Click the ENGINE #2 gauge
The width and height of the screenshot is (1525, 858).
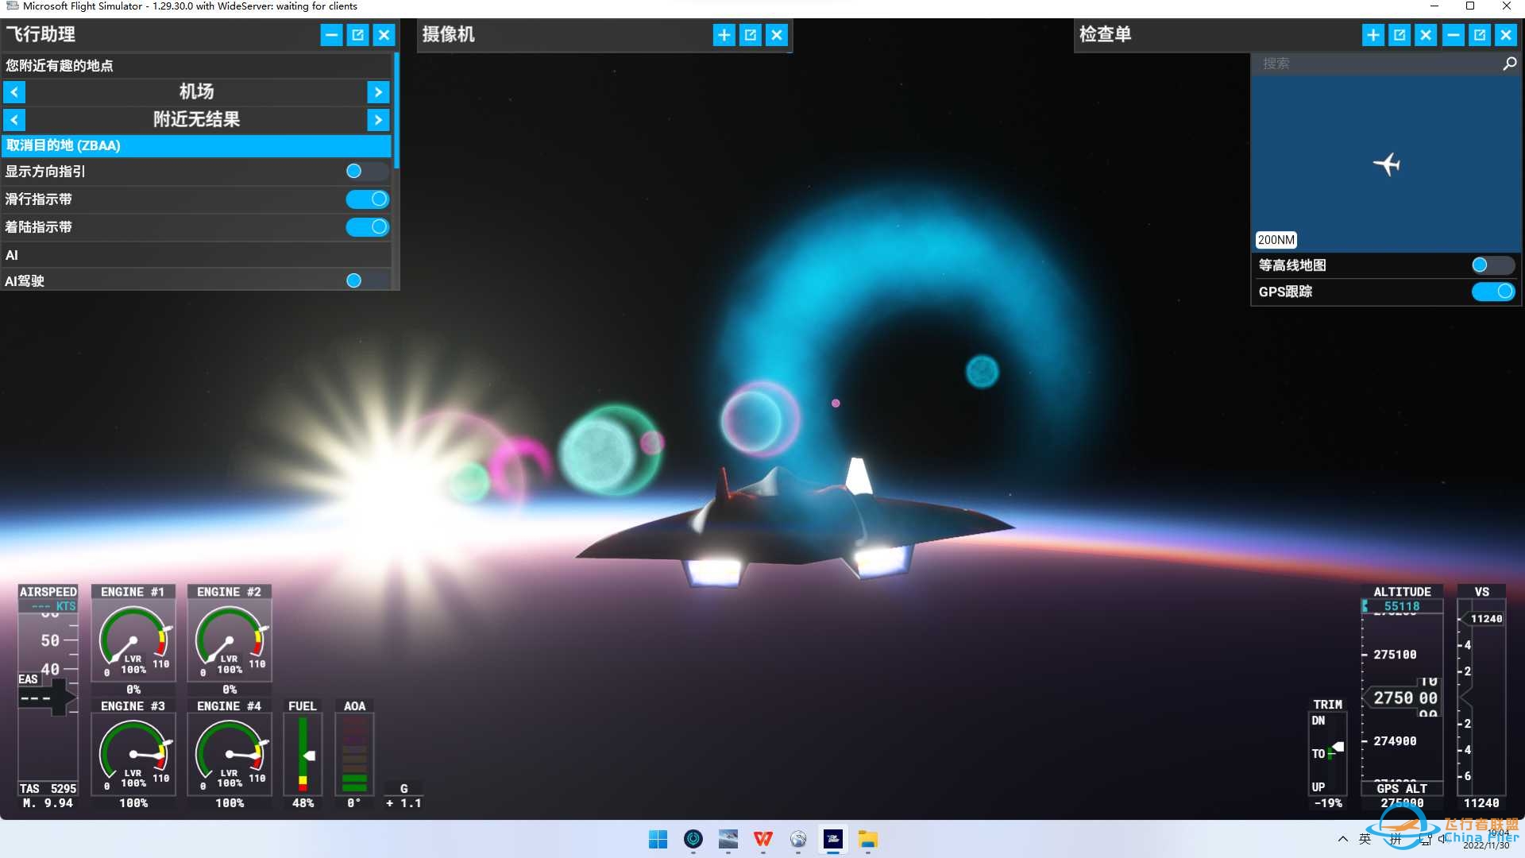(230, 640)
